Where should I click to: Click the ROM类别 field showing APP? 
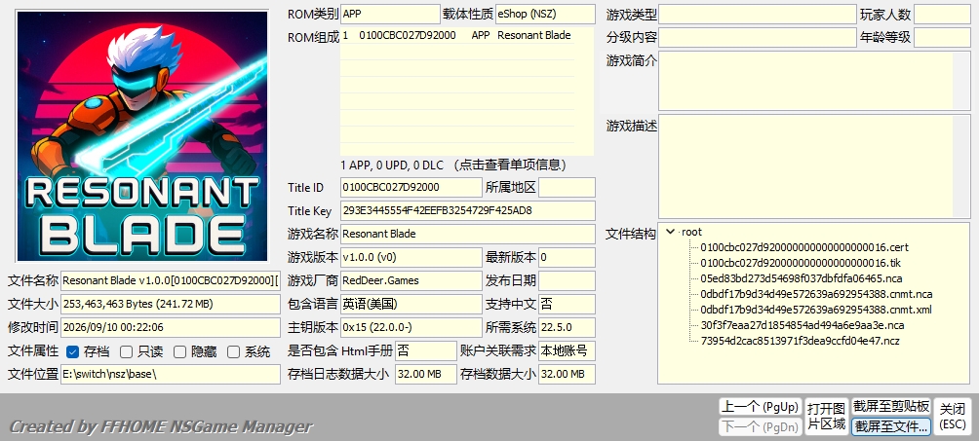coord(390,14)
